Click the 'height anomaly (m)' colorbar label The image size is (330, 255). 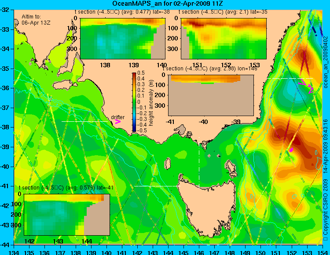click(151, 103)
